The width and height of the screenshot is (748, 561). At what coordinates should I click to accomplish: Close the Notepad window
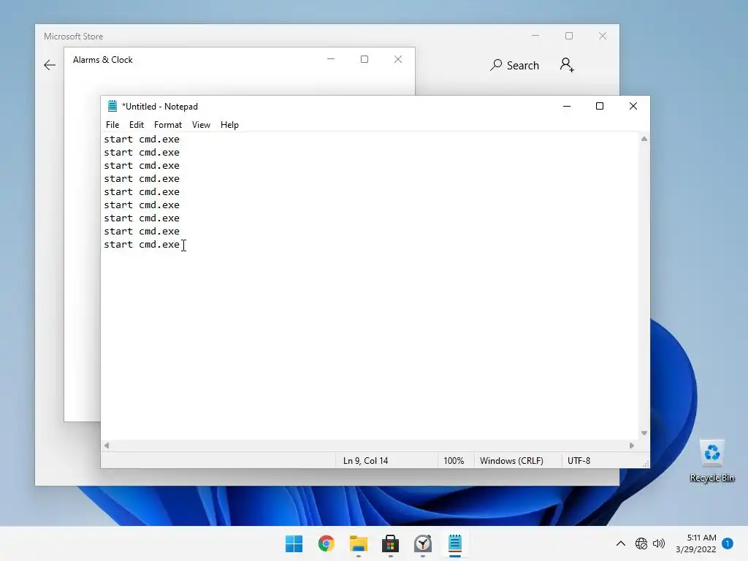(x=633, y=106)
